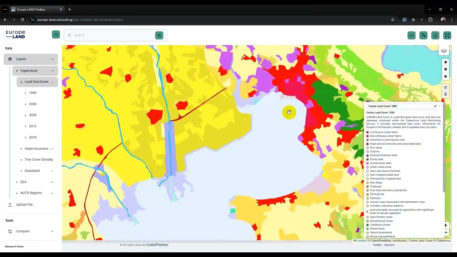Image resolution: width=457 pixels, height=257 pixels.
Task: Bookmark this page with the star icon
Action: (x=393, y=20)
